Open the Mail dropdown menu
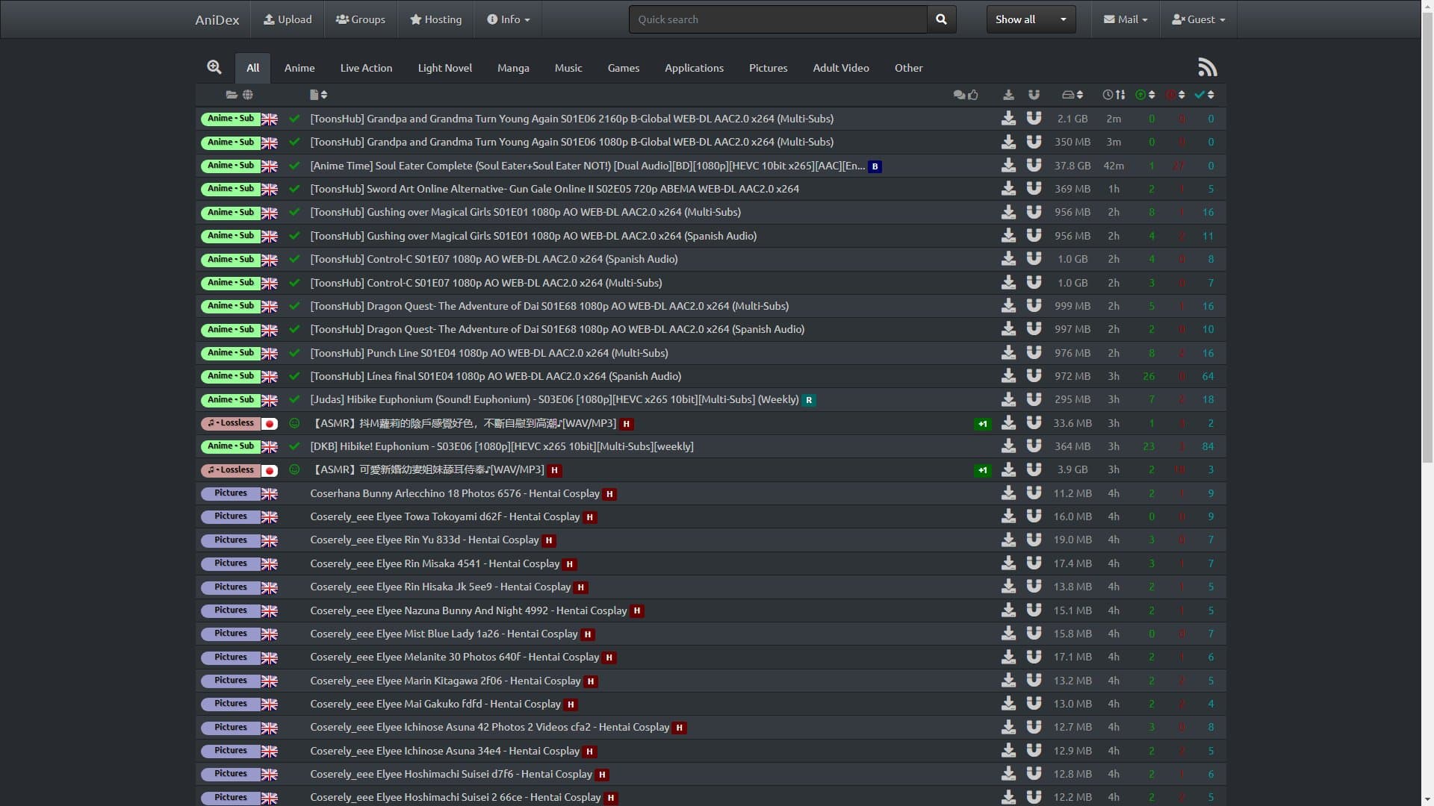 point(1125,19)
